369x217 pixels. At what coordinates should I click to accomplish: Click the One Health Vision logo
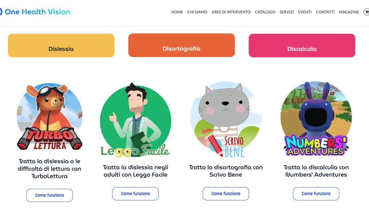(35, 12)
